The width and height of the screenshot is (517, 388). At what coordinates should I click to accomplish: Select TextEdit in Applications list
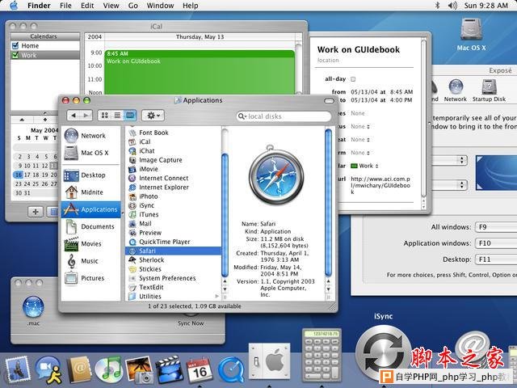(x=151, y=288)
